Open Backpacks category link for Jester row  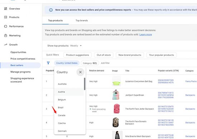(190, 109)
